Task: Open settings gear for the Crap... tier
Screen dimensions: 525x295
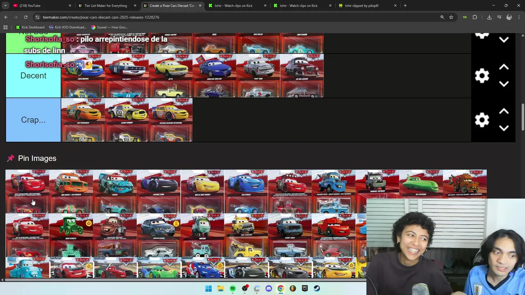Action: pos(482,120)
